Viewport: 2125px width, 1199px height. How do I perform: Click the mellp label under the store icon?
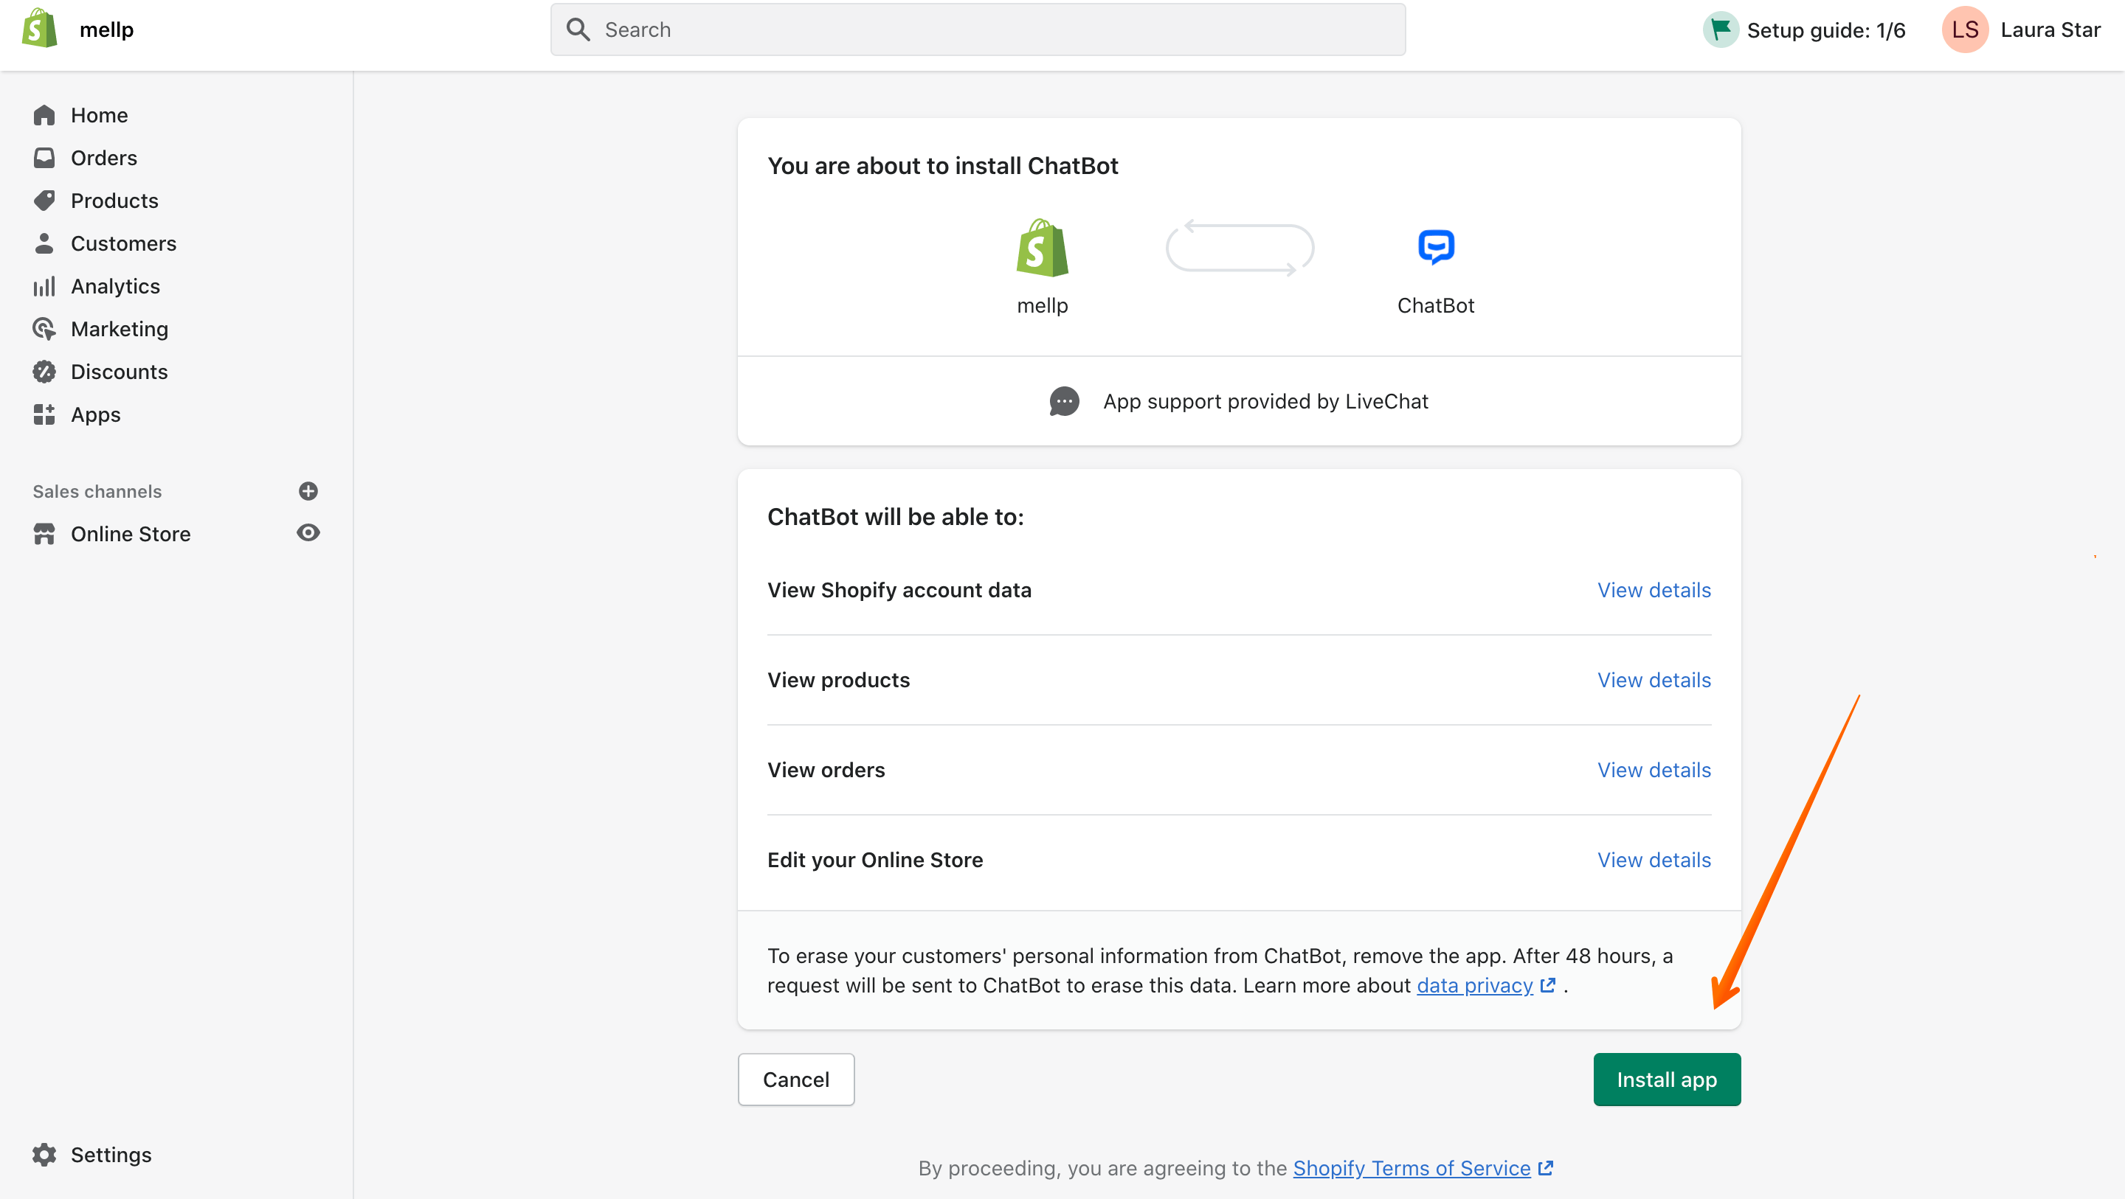tap(1043, 306)
